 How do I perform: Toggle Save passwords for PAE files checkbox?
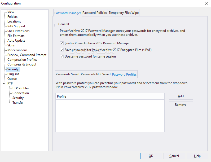pos(62,50)
